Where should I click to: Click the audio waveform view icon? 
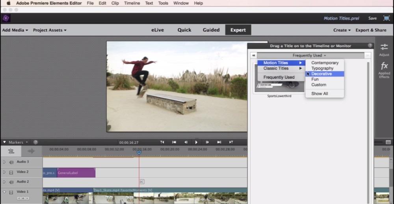pos(31,151)
